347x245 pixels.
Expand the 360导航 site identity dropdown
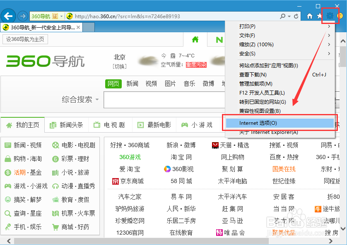(x=62, y=16)
